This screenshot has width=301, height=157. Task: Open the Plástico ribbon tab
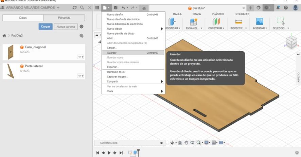pyautogui.click(x=218, y=14)
